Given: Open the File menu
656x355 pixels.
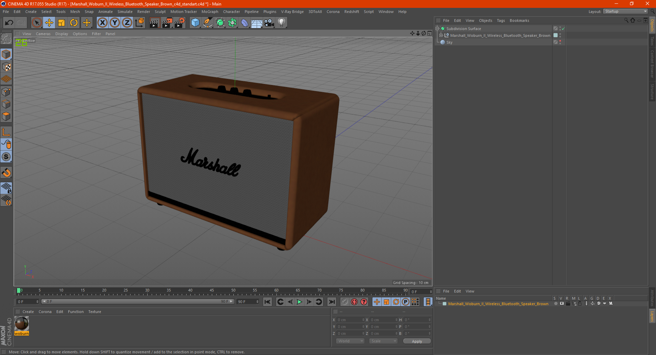Looking at the screenshot, I should coord(6,12).
